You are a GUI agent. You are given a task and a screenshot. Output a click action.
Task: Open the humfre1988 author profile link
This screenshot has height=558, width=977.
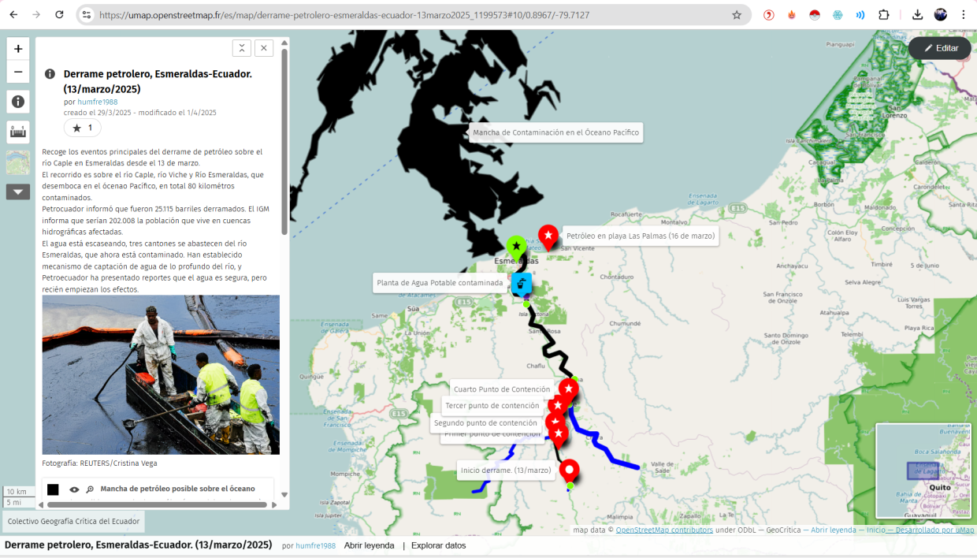(98, 102)
